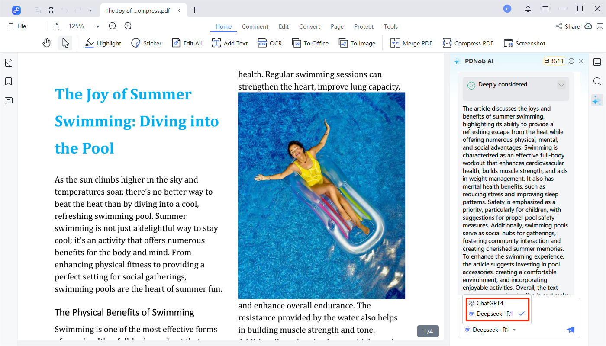
Task: Select the Highlight tool
Action: [x=103, y=43]
